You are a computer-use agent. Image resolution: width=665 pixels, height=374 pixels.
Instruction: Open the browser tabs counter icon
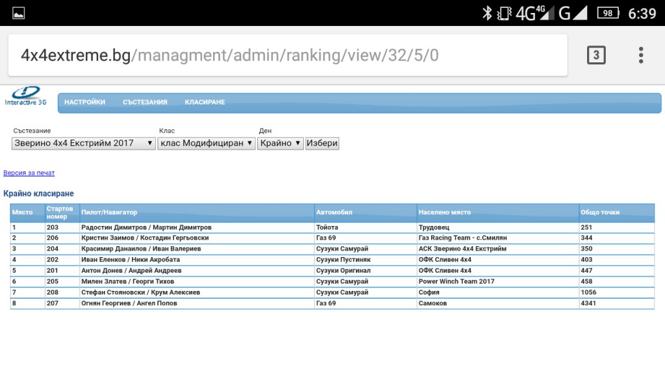pyautogui.click(x=596, y=55)
